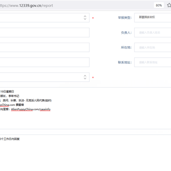The width and height of the screenshot is (171, 171).
Task: Click the 负责人 name input field
Action: 153,32
